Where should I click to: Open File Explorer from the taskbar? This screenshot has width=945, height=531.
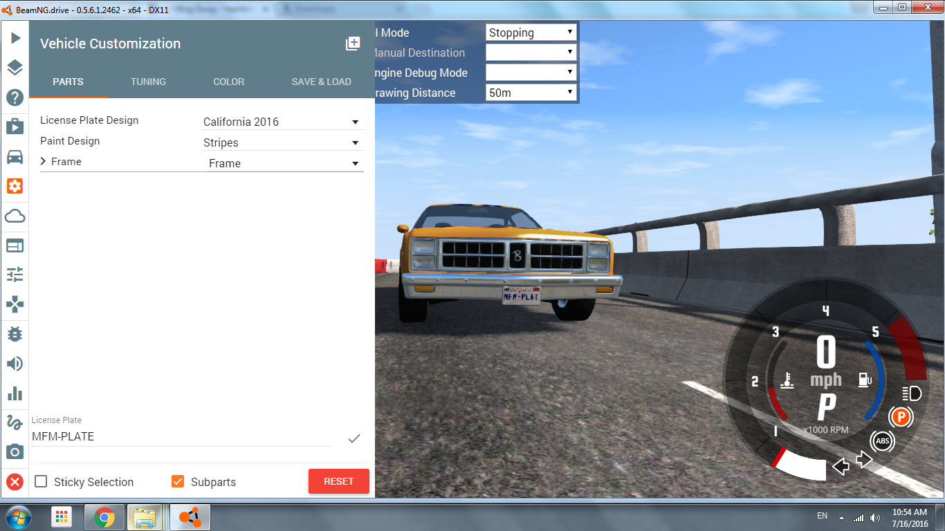coord(145,517)
